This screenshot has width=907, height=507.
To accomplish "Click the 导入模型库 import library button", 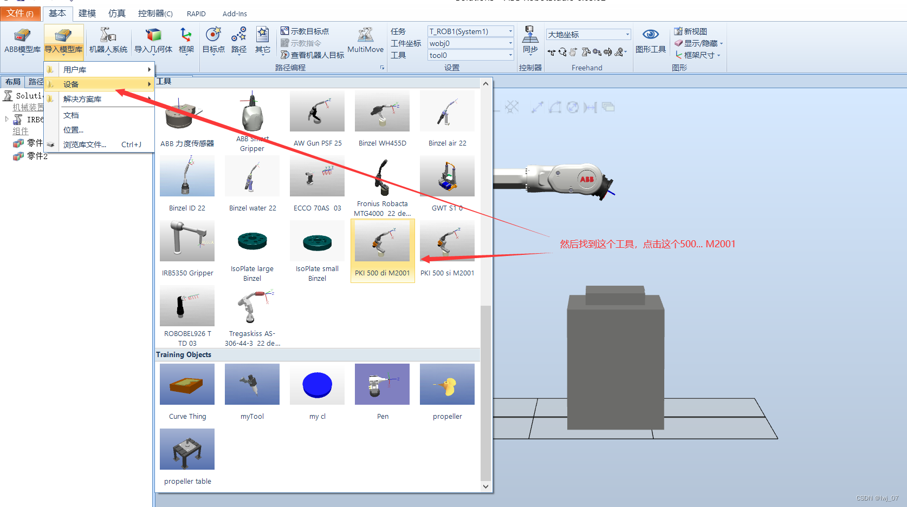I will [63, 41].
